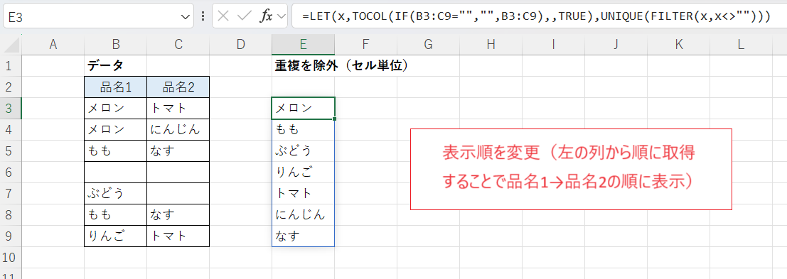Select row 1 header

(x=11, y=65)
